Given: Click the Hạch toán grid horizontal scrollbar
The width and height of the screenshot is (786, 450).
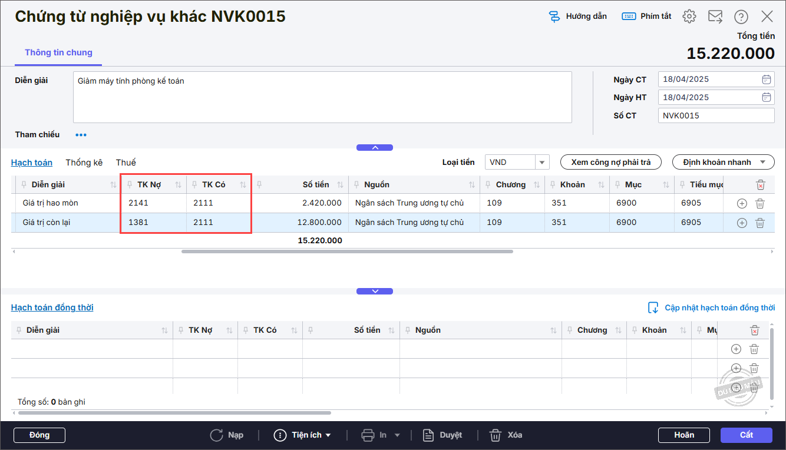Looking at the screenshot, I should 347,252.
